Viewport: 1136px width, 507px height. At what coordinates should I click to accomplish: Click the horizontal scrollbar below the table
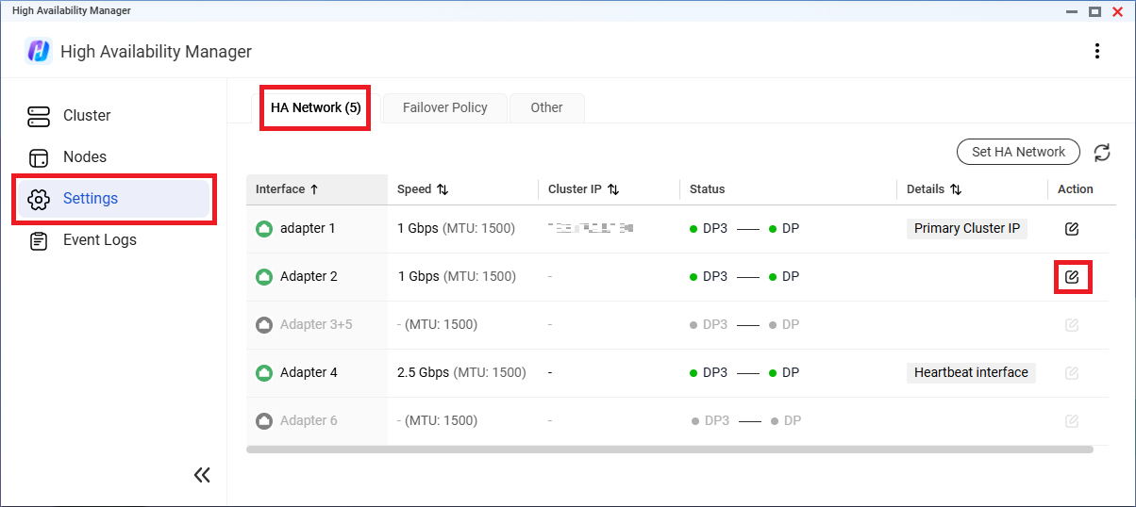point(669,450)
